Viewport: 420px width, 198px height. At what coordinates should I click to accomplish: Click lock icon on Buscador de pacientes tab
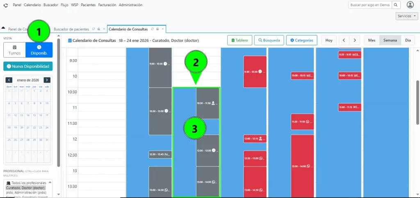[98, 29]
